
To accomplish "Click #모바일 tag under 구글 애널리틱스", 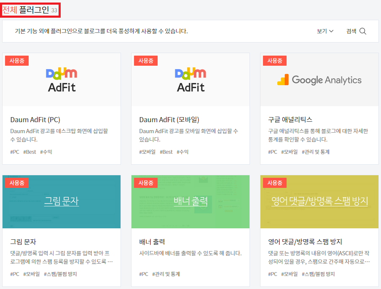I will (x=290, y=152).
